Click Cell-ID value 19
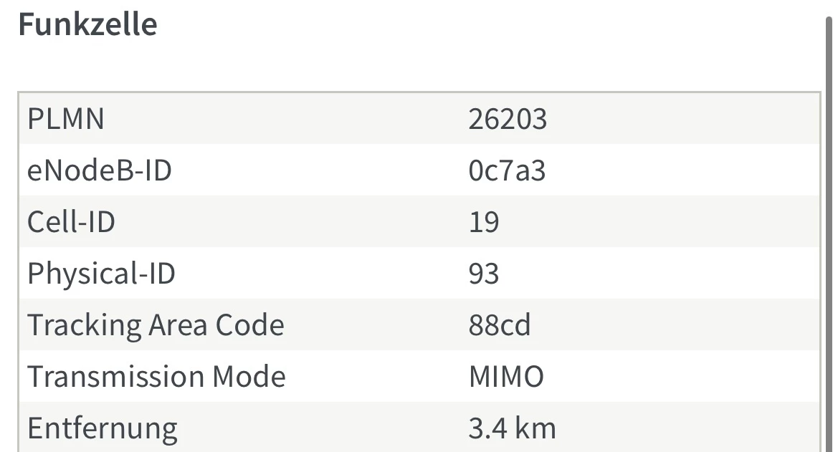This screenshot has height=452, width=838. click(x=484, y=222)
